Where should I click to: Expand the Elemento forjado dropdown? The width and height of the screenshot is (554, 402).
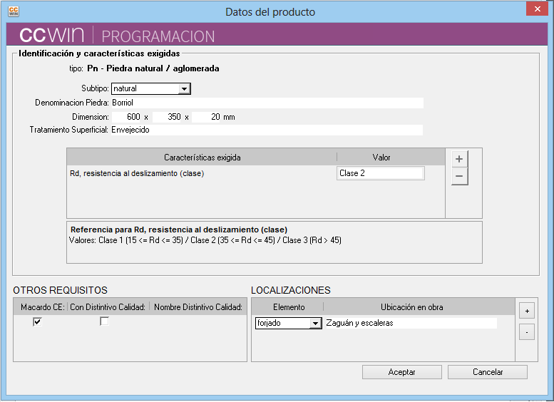(x=315, y=324)
